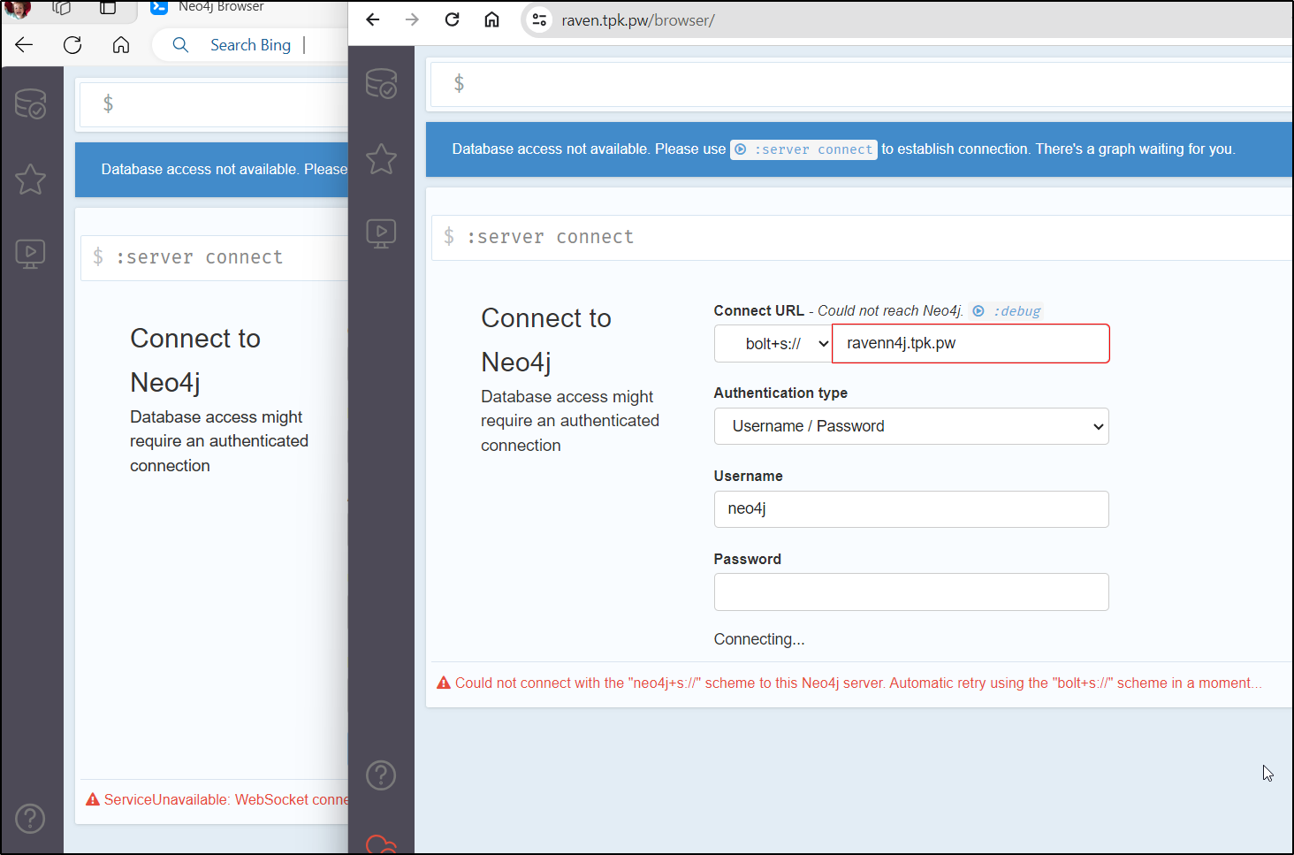Click the :server connect link in blue banner
Screen dimensions: 1294x855
coord(803,149)
